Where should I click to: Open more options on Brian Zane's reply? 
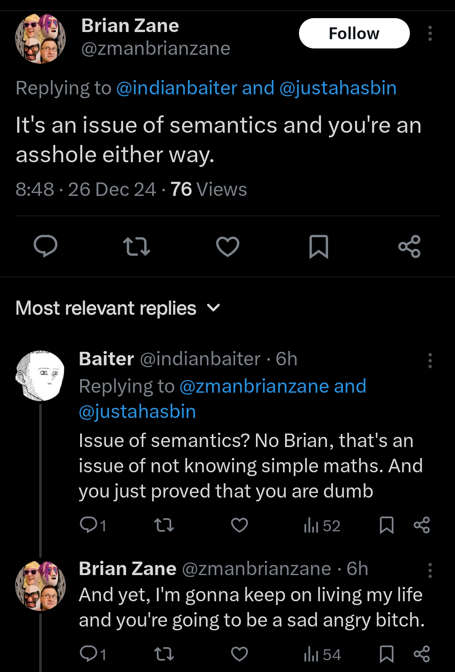(x=430, y=570)
